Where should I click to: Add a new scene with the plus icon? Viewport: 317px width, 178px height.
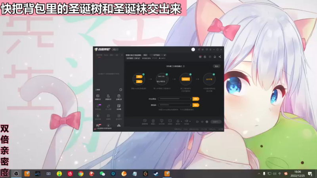122,55
